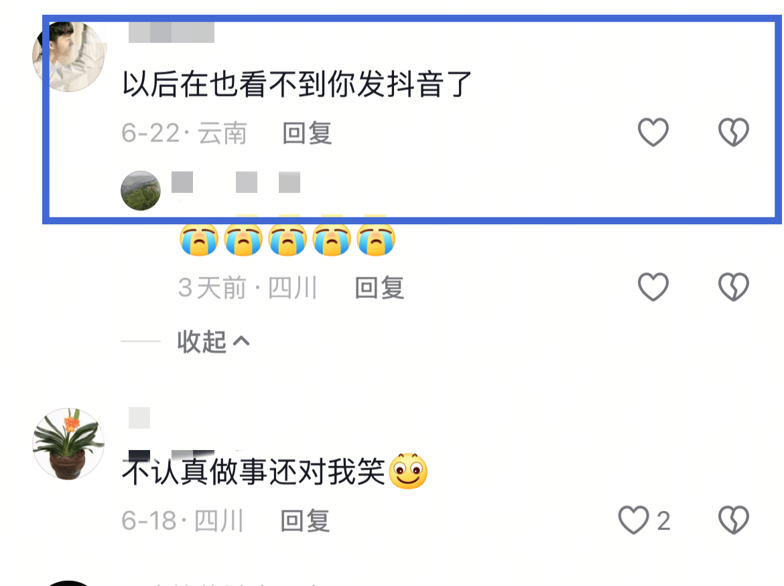Tap the five crying emojis reply
The height and width of the screenshot is (586, 784).
[287, 239]
